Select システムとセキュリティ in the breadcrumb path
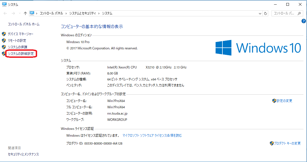This screenshot has width=307, height=162. point(82,13)
